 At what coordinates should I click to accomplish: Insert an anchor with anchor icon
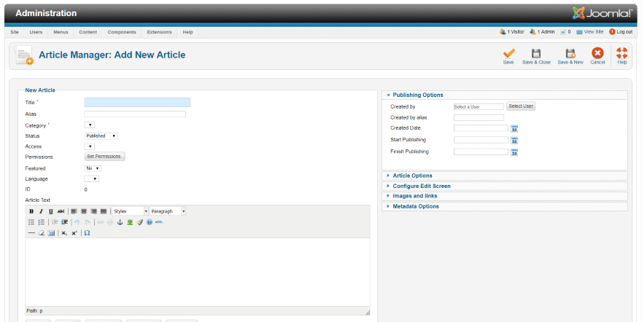[x=120, y=222]
